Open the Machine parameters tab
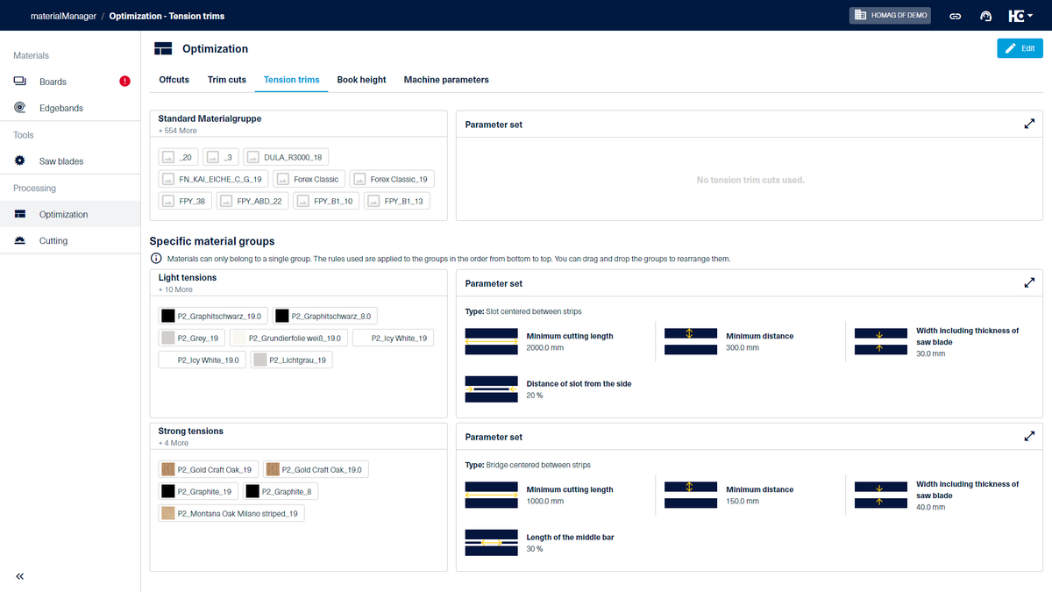This screenshot has width=1052, height=592. pyautogui.click(x=446, y=80)
